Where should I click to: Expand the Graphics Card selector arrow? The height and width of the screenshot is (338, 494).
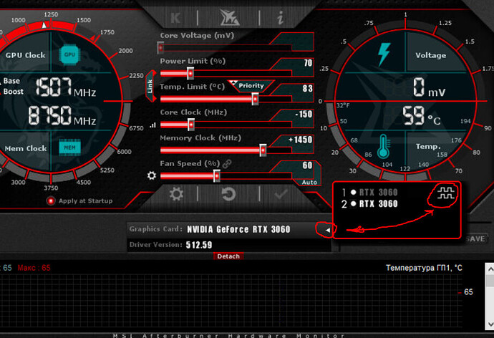point(327,230)
